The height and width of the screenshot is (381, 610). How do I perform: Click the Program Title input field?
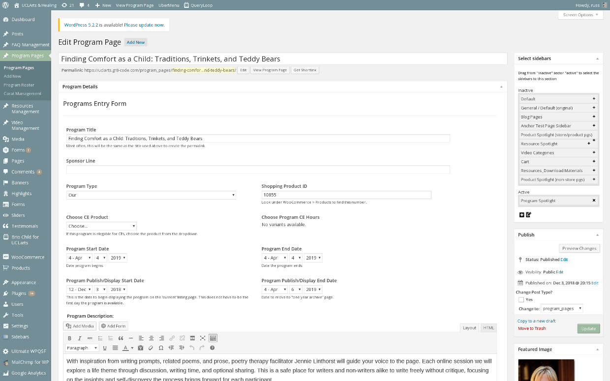(x=258, y=139)
